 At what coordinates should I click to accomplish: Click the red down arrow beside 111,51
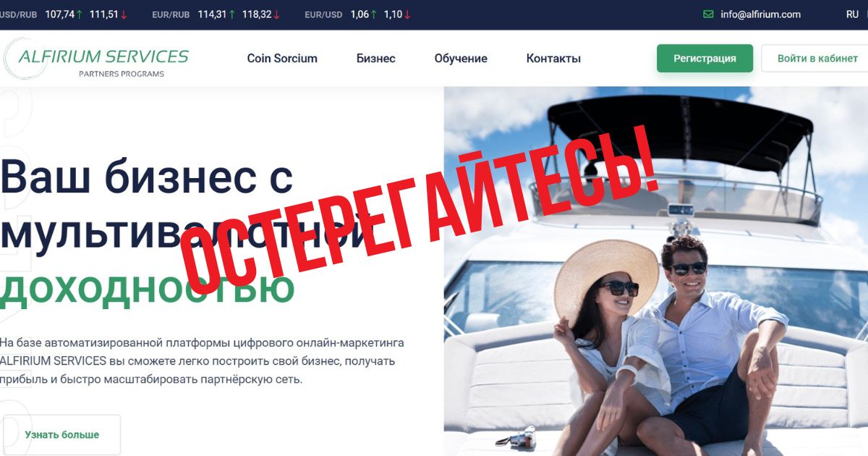(x=124, y=14)
